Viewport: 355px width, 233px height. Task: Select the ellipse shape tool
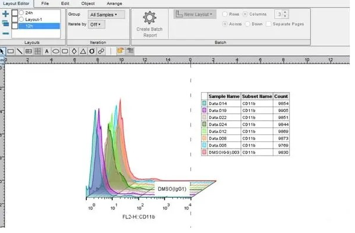pyautogui.click(x=56, y=52)
